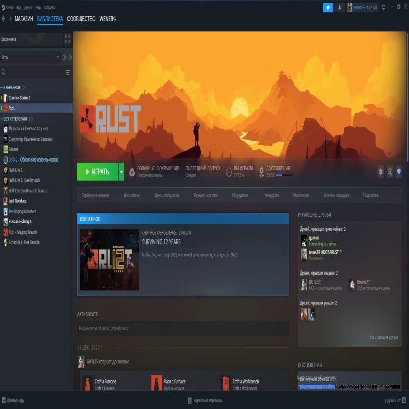Screen dimensions: 409x409
Task: Open the announcements megaphone icon
Action: 328,8
